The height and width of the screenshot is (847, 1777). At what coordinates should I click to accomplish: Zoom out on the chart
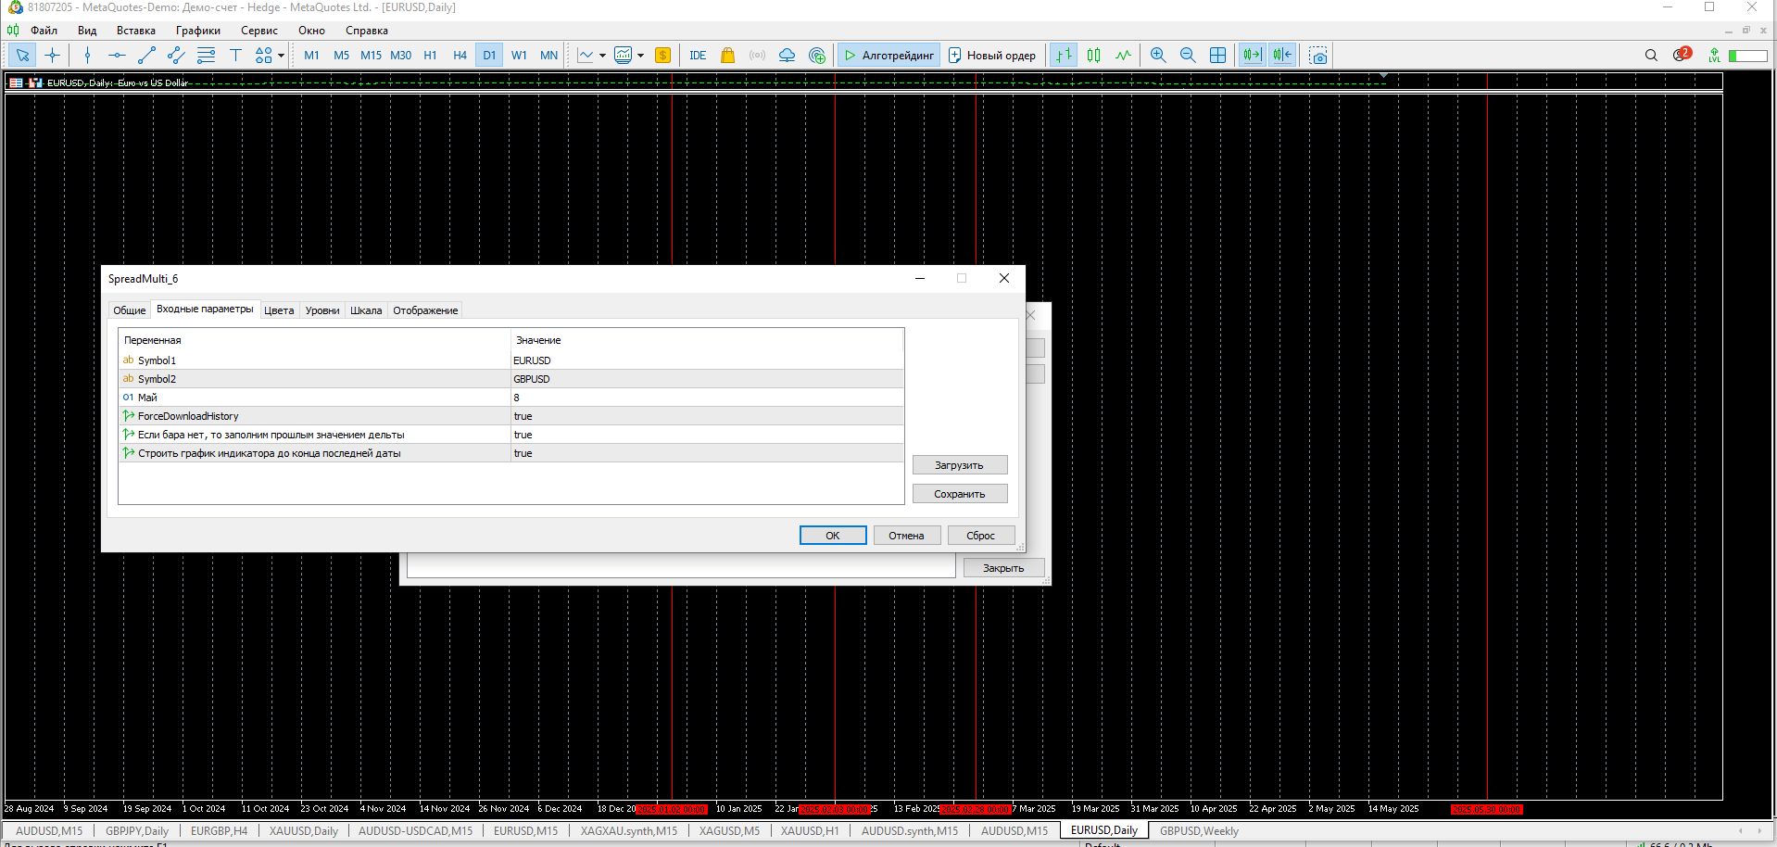click(x=1188, y=56)
